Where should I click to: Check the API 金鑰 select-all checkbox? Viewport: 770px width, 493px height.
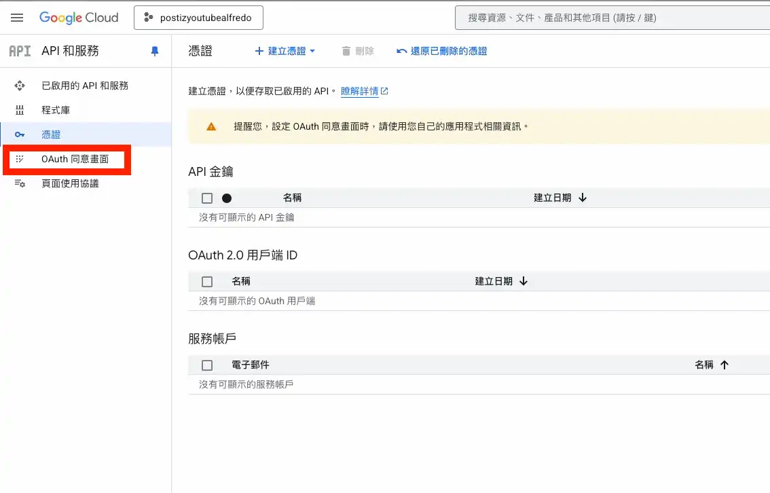pos(207,198)
